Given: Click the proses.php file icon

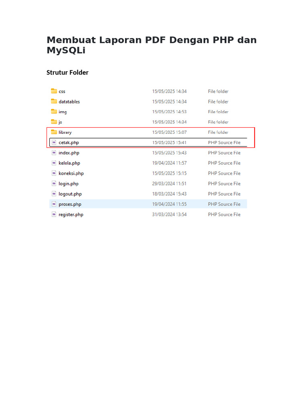Looking at the screenshot, I should coord(54,204).
